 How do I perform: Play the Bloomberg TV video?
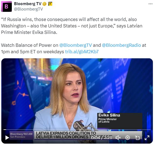(x=7, y=138)
